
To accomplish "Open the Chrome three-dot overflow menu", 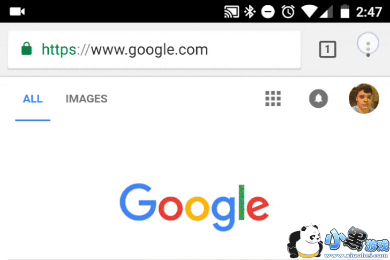I will pos(368,46).
